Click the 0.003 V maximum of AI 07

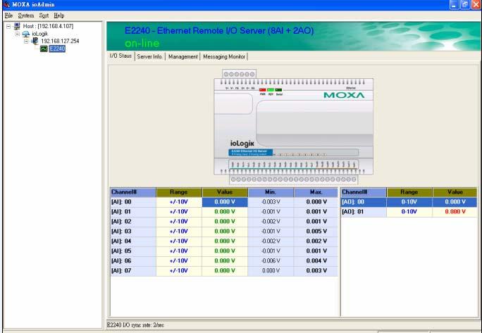(316, 270)
